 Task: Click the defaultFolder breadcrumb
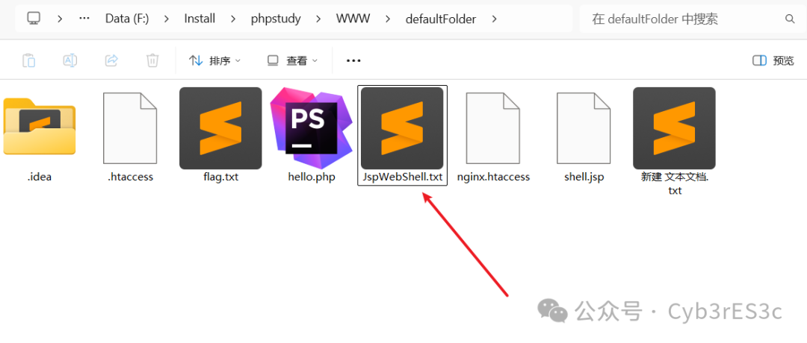click(441, 19)
